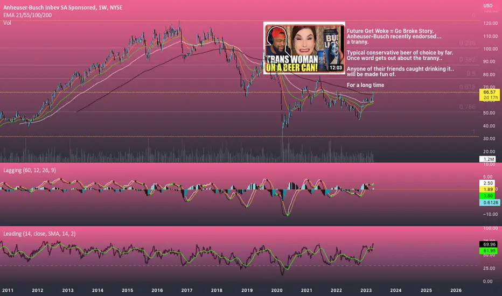Screen dimensions: 502x296
Task: Click the 2017 label on the time axis
Action: (187, 290)
